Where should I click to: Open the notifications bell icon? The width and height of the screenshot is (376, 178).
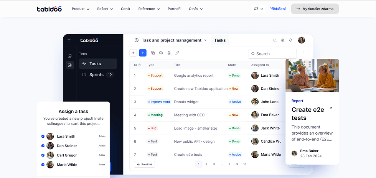(x=290, y=40)
